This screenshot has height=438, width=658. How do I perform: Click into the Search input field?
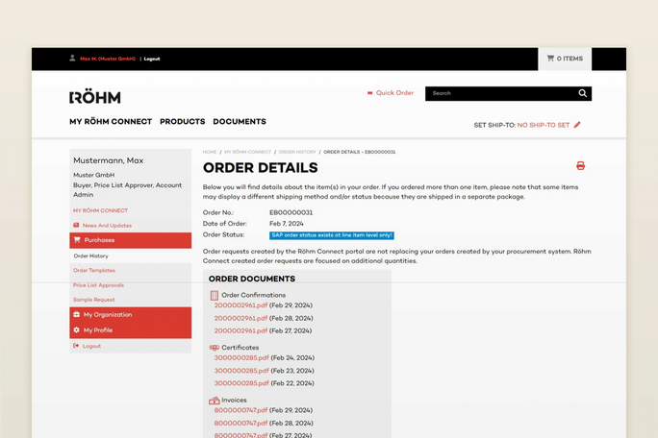[498, 93]
